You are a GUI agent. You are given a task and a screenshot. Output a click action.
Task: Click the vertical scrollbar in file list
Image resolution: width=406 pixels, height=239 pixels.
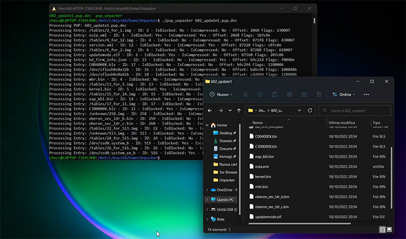point(391,178)
